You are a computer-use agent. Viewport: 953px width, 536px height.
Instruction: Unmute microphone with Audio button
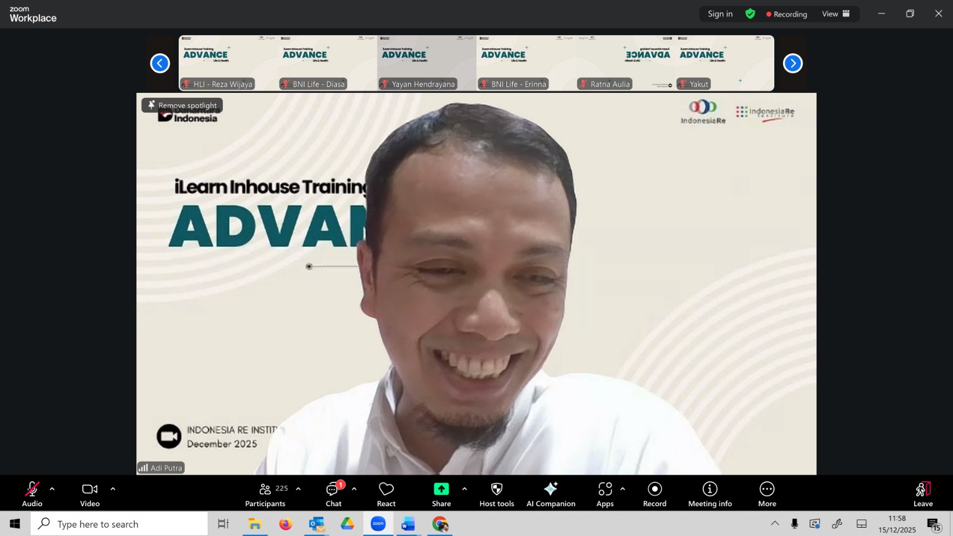click(32, 494)
